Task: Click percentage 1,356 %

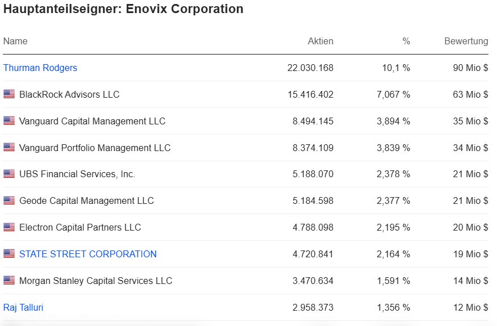Action: coord(393,307)
